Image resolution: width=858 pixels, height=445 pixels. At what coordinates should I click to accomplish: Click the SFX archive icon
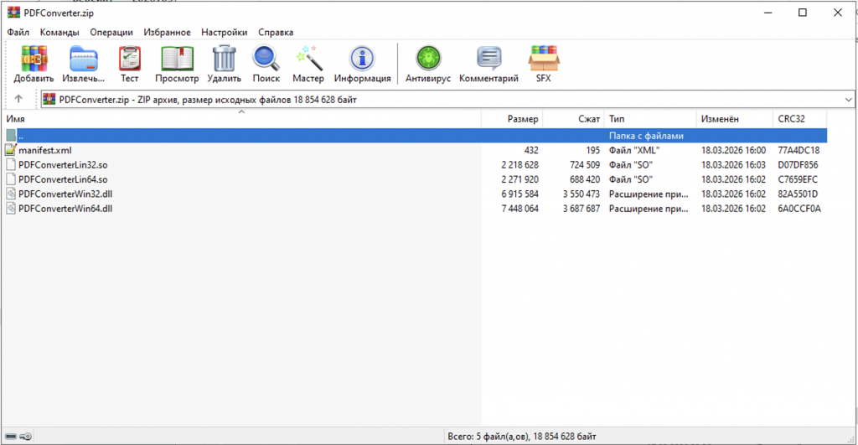(x=543, y=59)
